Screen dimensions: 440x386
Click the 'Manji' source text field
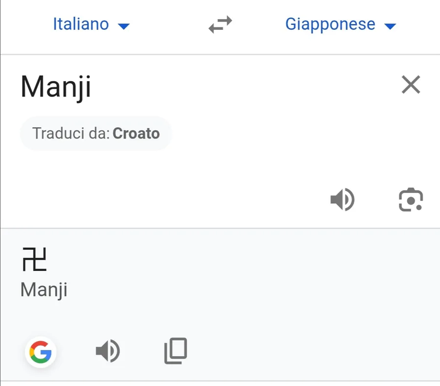pyautogui.click(x=56, y=87)
